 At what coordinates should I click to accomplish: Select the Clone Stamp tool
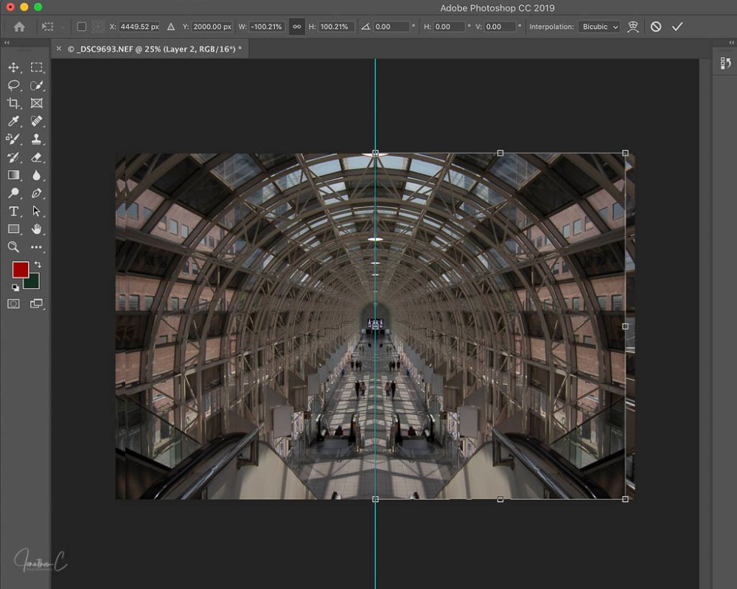37,139
